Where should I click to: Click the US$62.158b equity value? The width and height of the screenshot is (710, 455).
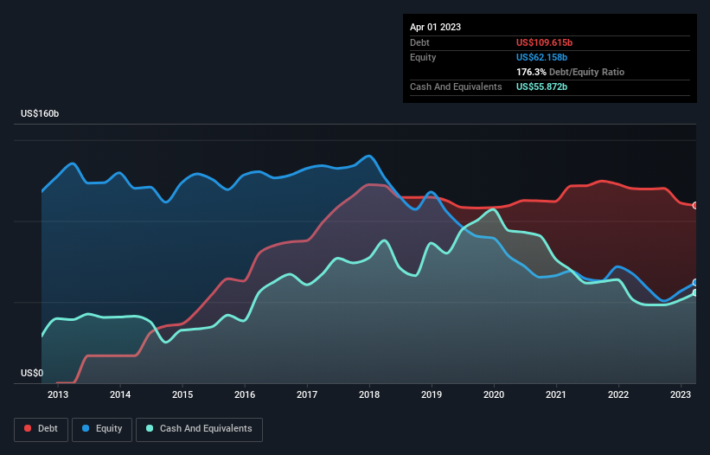[x=541, y=57]
